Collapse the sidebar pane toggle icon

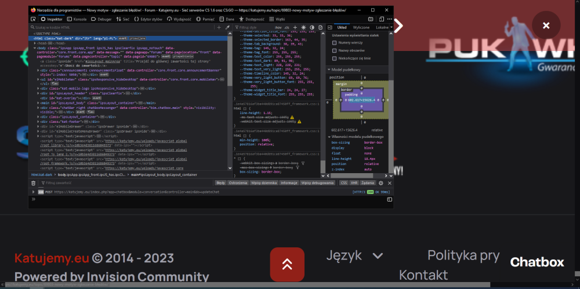point(330,27)
